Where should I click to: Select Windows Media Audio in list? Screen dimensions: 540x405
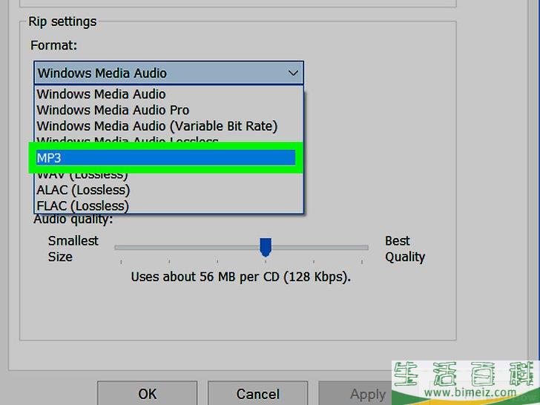[x=169, y=94]
